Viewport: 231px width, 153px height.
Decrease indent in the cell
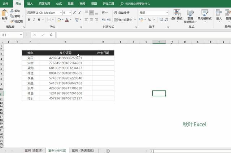pyautogui.click(x=104, y=19)
